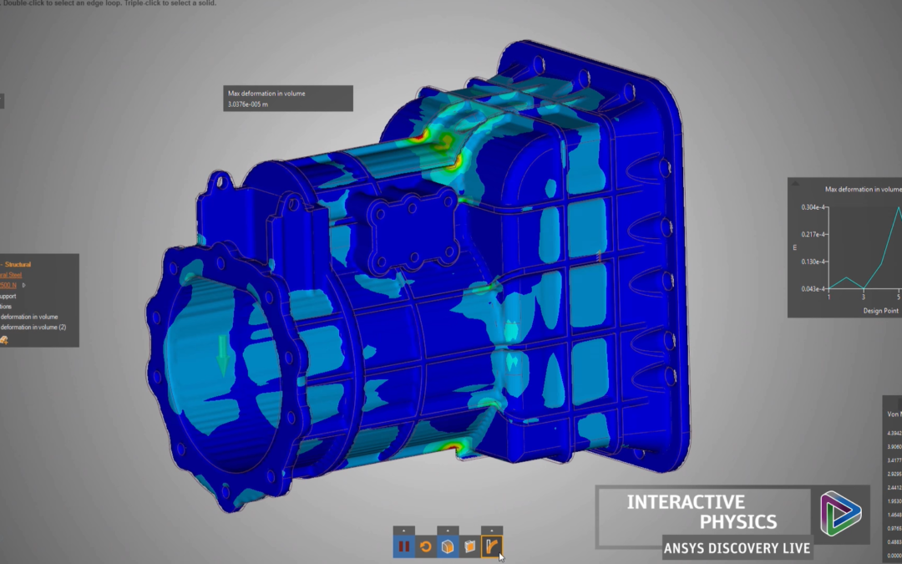
Task: Click the 0.304e-4 chart axis value
Action: (813, 207)
